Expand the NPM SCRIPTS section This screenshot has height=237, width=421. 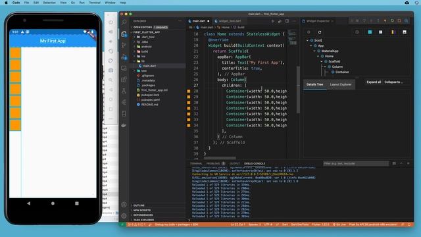coord(142,210)
